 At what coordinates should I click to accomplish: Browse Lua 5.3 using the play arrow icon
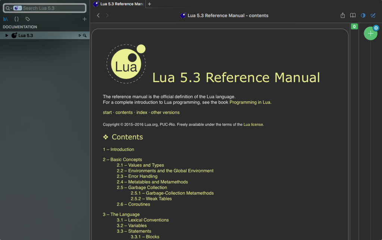(x=80, y=36)
